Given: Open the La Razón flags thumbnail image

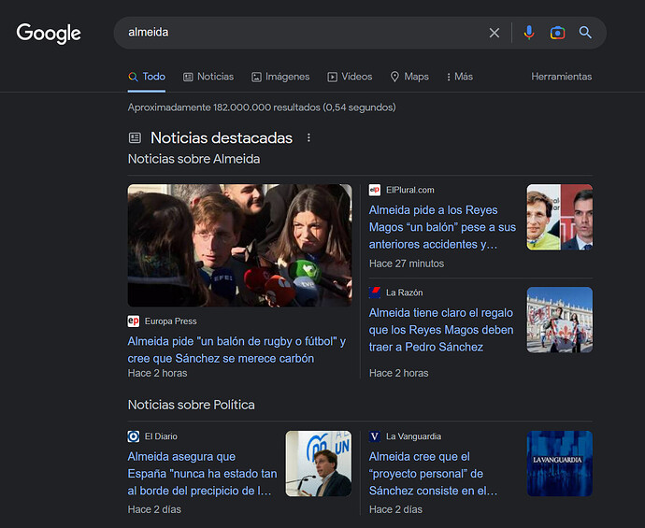Looking at the screenshot, I should [x=560, y=320].
